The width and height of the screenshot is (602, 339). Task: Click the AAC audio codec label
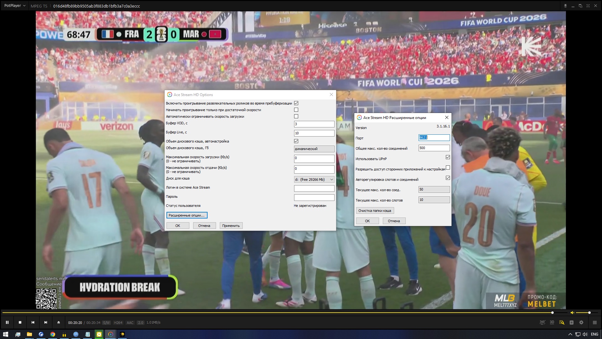[130, 323]
